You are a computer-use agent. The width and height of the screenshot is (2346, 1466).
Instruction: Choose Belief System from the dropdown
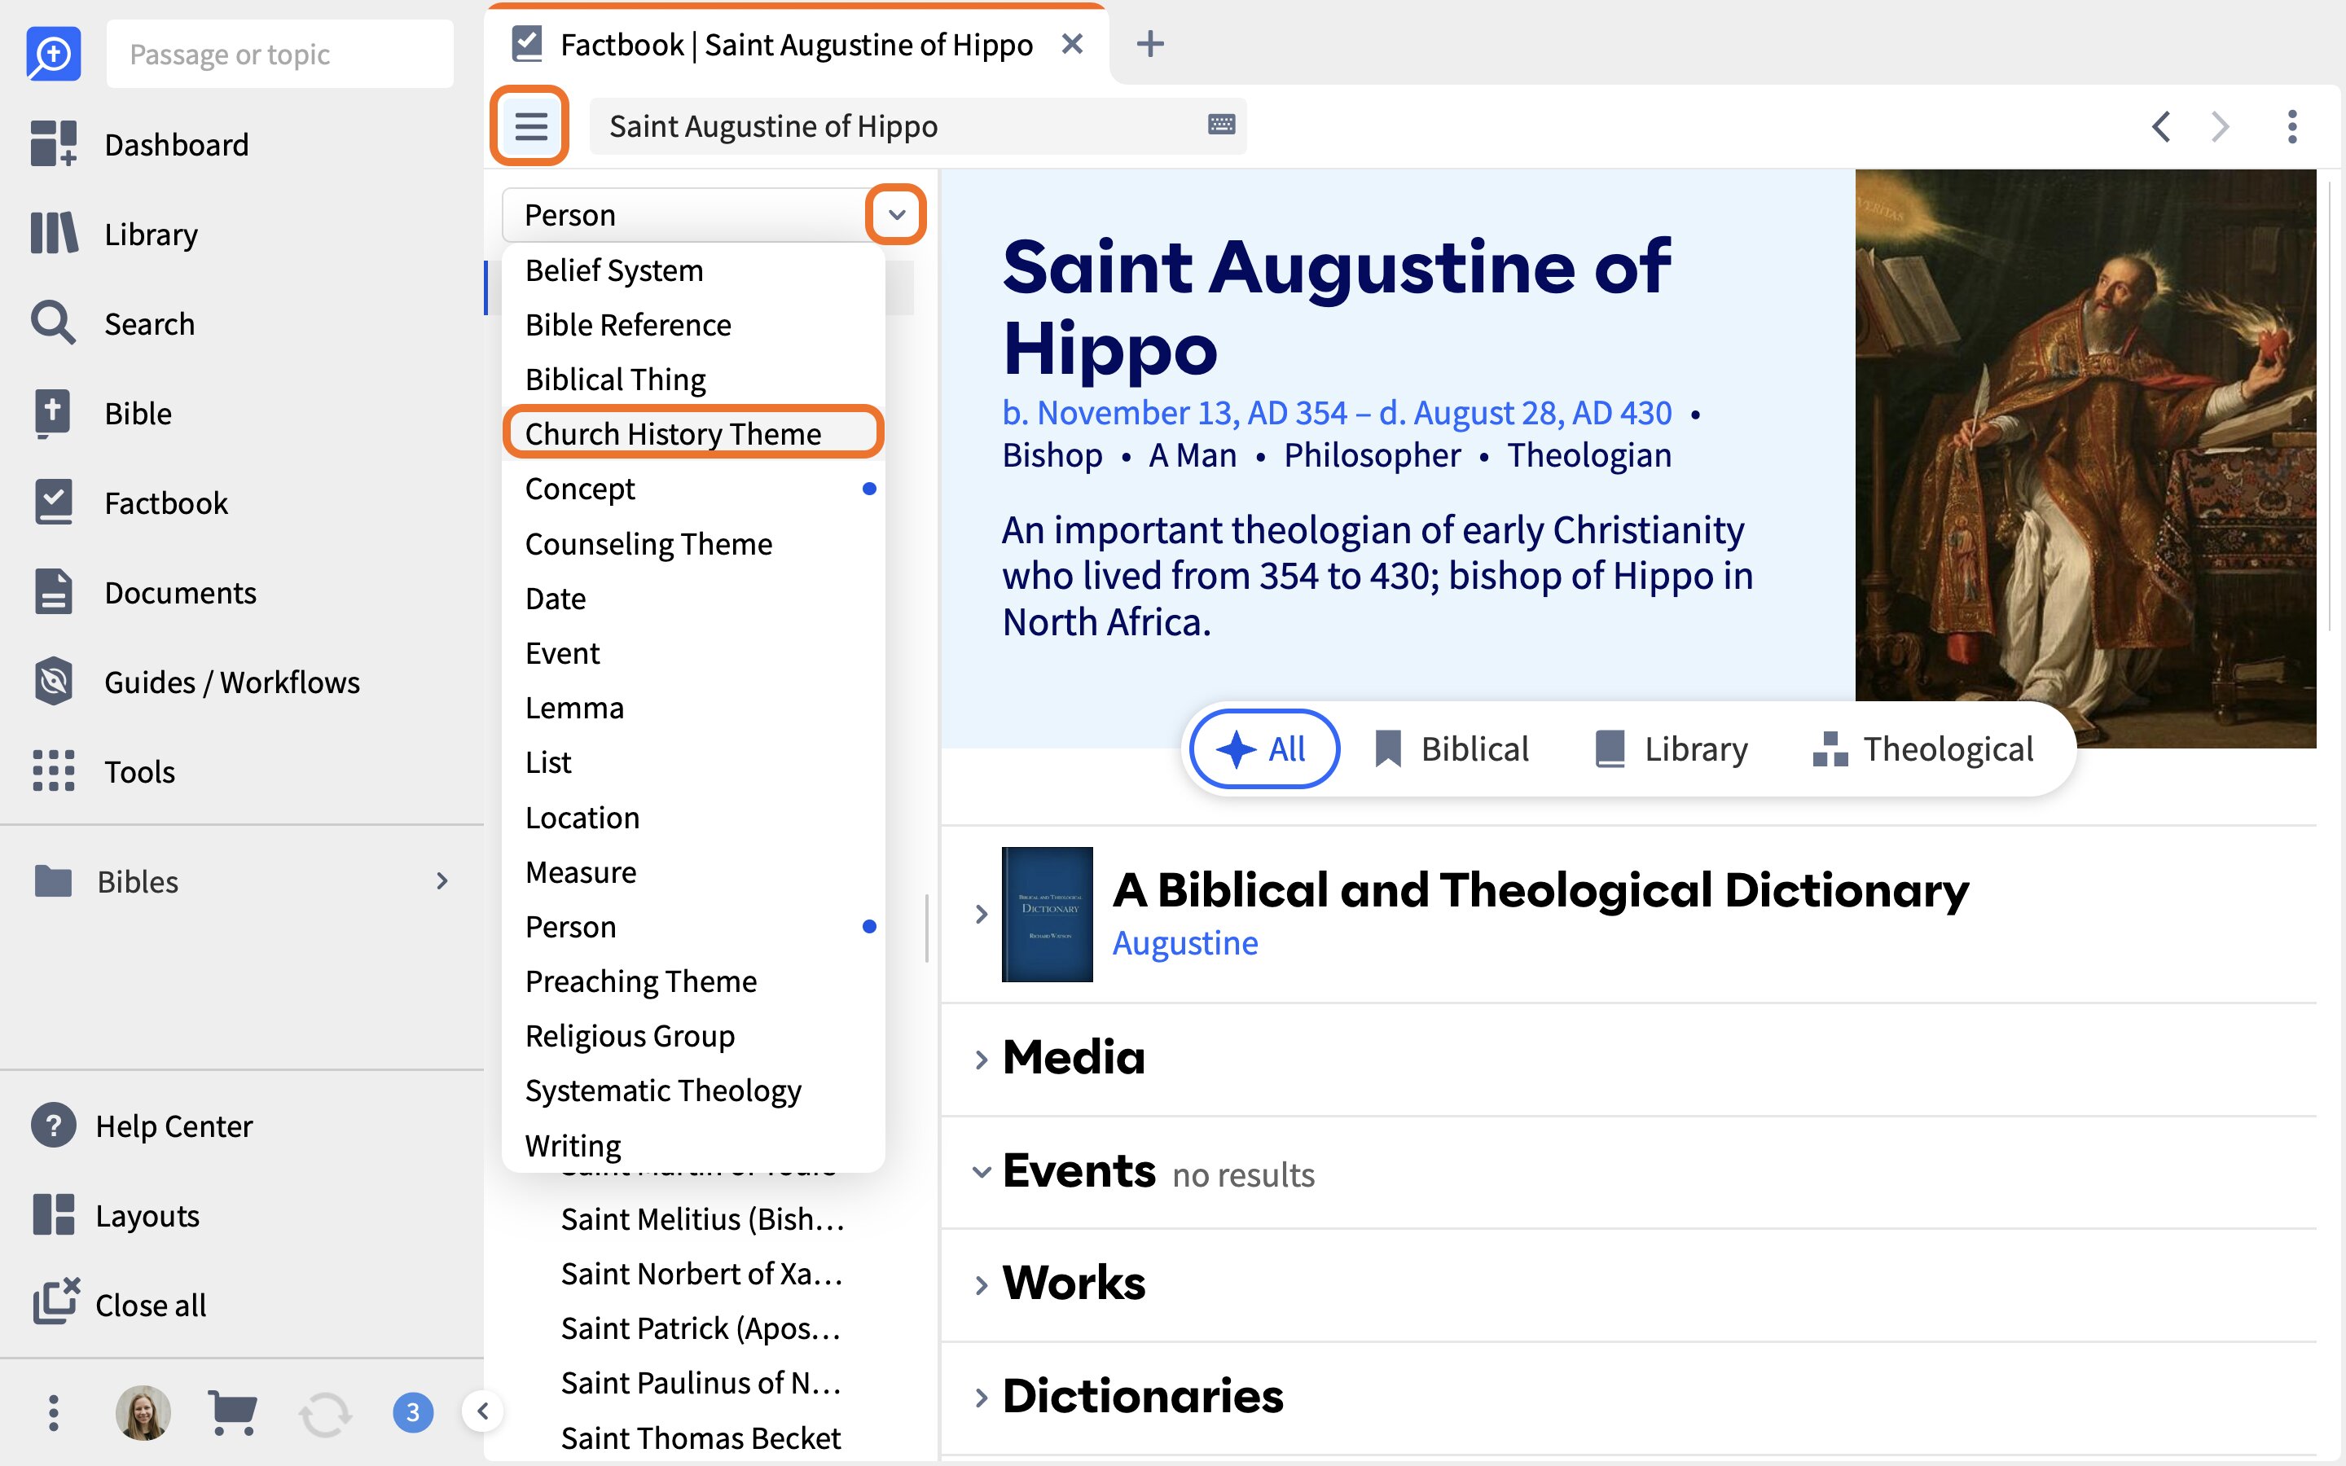(694, 270)
